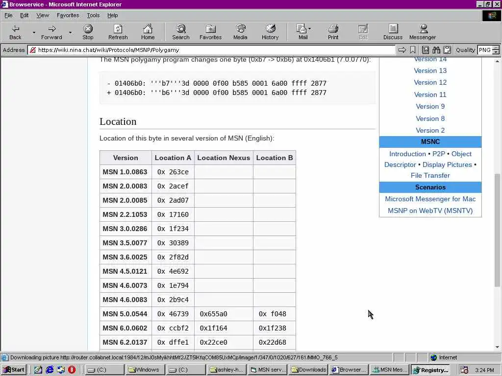Open the Favorites toolbar pane
This screenshot has height=376, width=502.
point(210,32)
